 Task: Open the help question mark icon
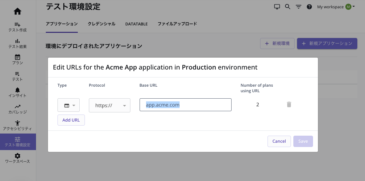point(309,7)
